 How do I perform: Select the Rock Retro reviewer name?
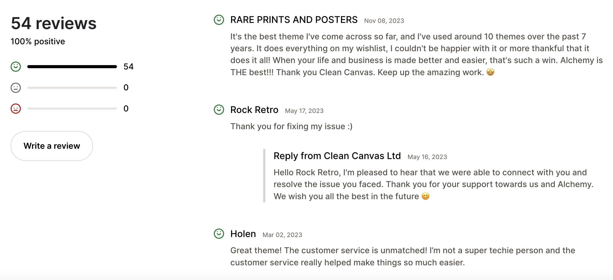tap(254, 110)
